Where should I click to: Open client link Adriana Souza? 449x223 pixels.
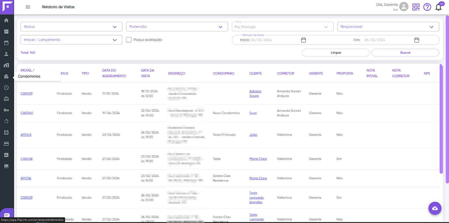pyautogui.click(x=255, y=94)
